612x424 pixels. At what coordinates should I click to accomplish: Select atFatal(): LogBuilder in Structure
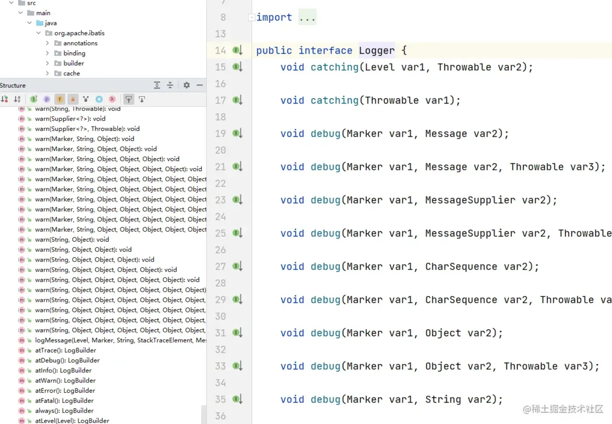pos(64,400)
